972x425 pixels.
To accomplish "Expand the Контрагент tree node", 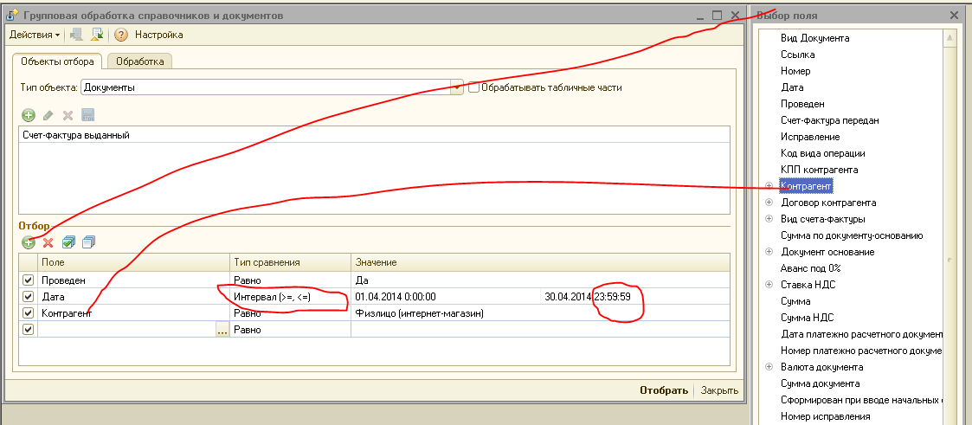I will click(769, 186).
